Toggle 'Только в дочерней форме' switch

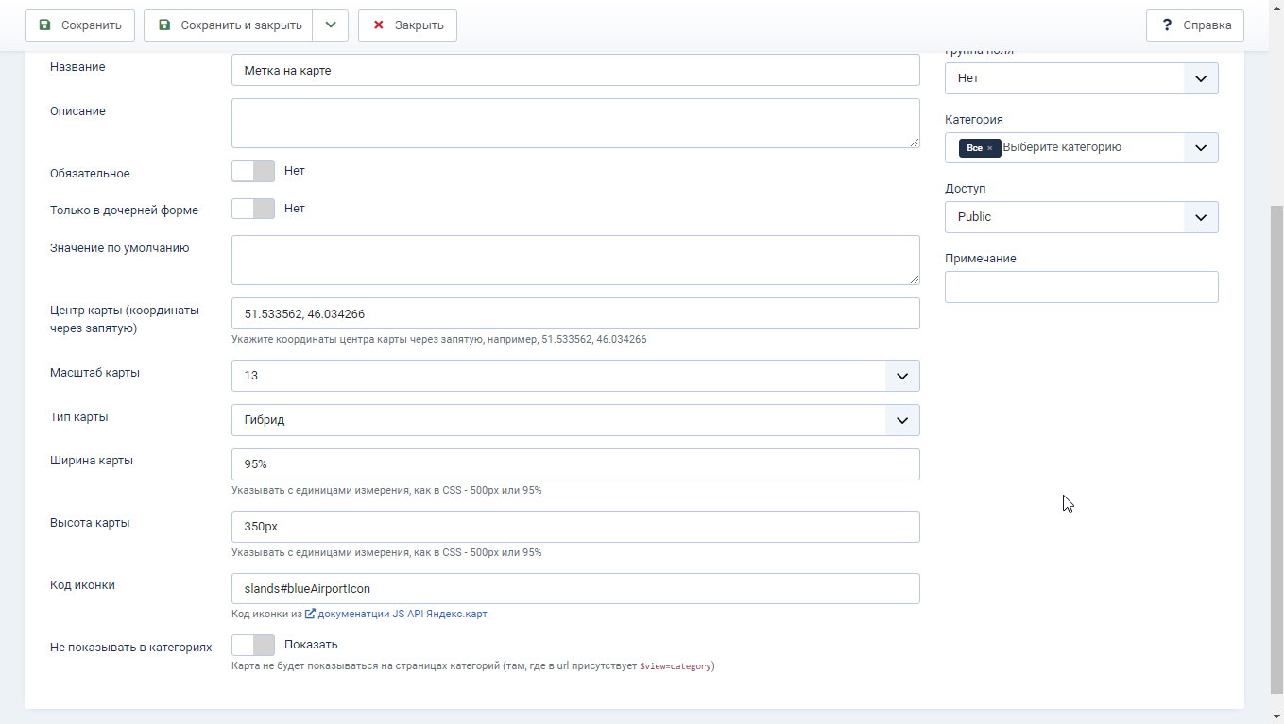coord(253,209)
